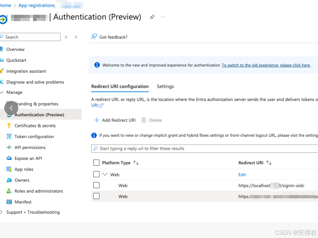The height and width of the screenshot is (238, 318).
Task: Click switch to the old experience link
Action: [x=266, y=65]
